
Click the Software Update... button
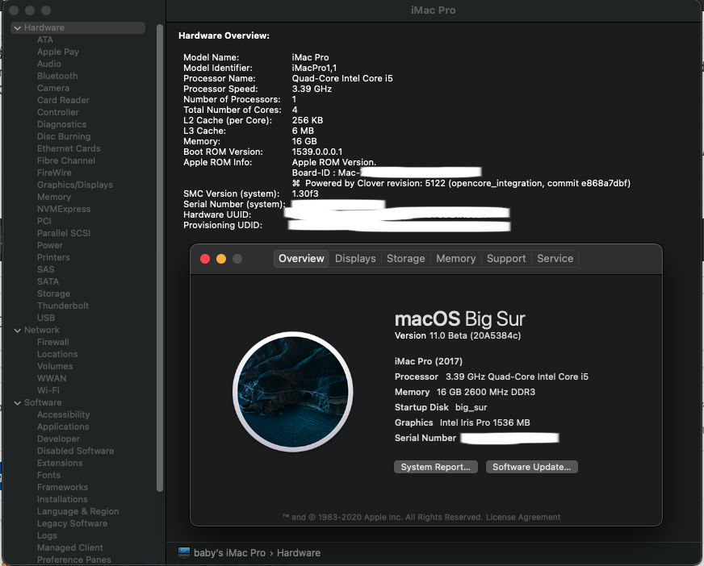coord(531,467)
